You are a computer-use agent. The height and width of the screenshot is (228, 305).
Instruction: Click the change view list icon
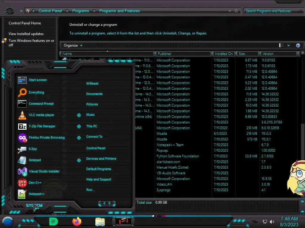point(281,45)
